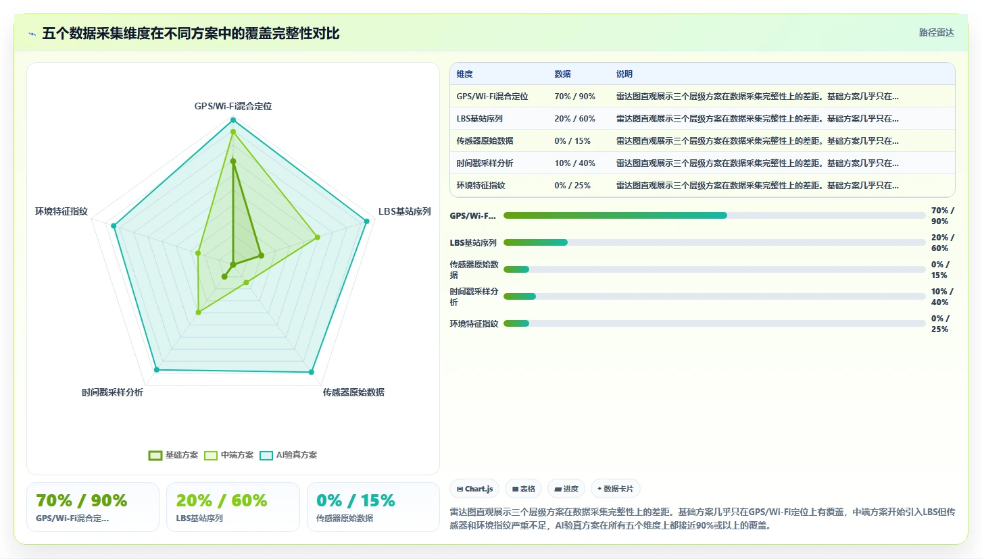Screen dimensions: 982x559
Task: Click the 传感器原始数据 table row name
Action: point(485,141)
